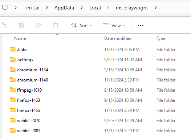Select the firefox-1465 folder icon
Screen dimensions: 191x138
pyautogui.click(x=13, y=110)
